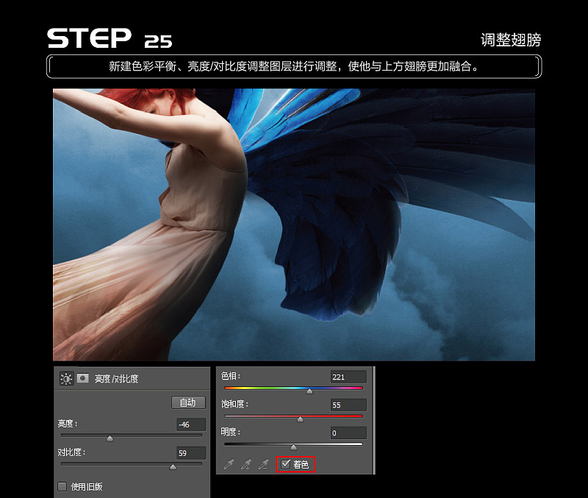Click the instruction text starting with 新建色彩平衡

(294, 66)
